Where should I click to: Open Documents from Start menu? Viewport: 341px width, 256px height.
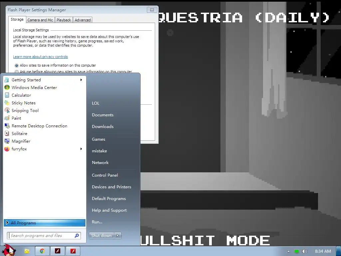pos(103,115)
